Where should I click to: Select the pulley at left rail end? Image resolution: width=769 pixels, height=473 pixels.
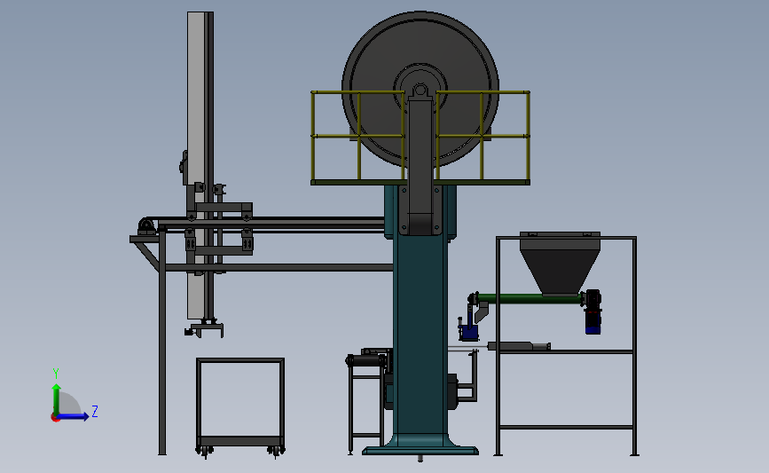146,226
